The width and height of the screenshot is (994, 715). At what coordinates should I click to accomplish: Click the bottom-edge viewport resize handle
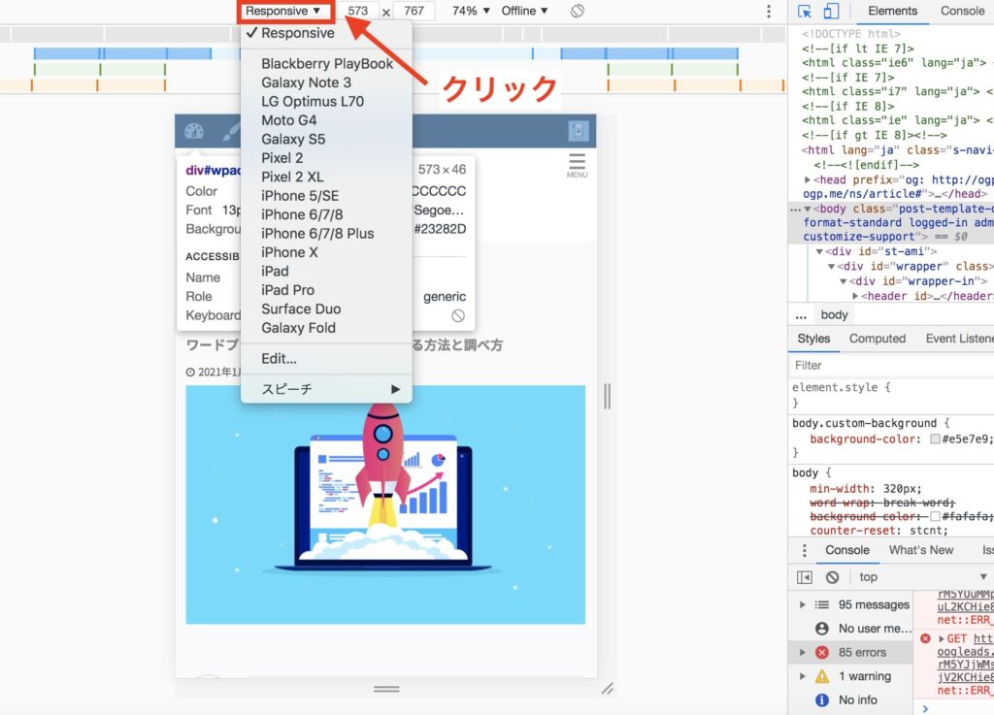(386, 689)
